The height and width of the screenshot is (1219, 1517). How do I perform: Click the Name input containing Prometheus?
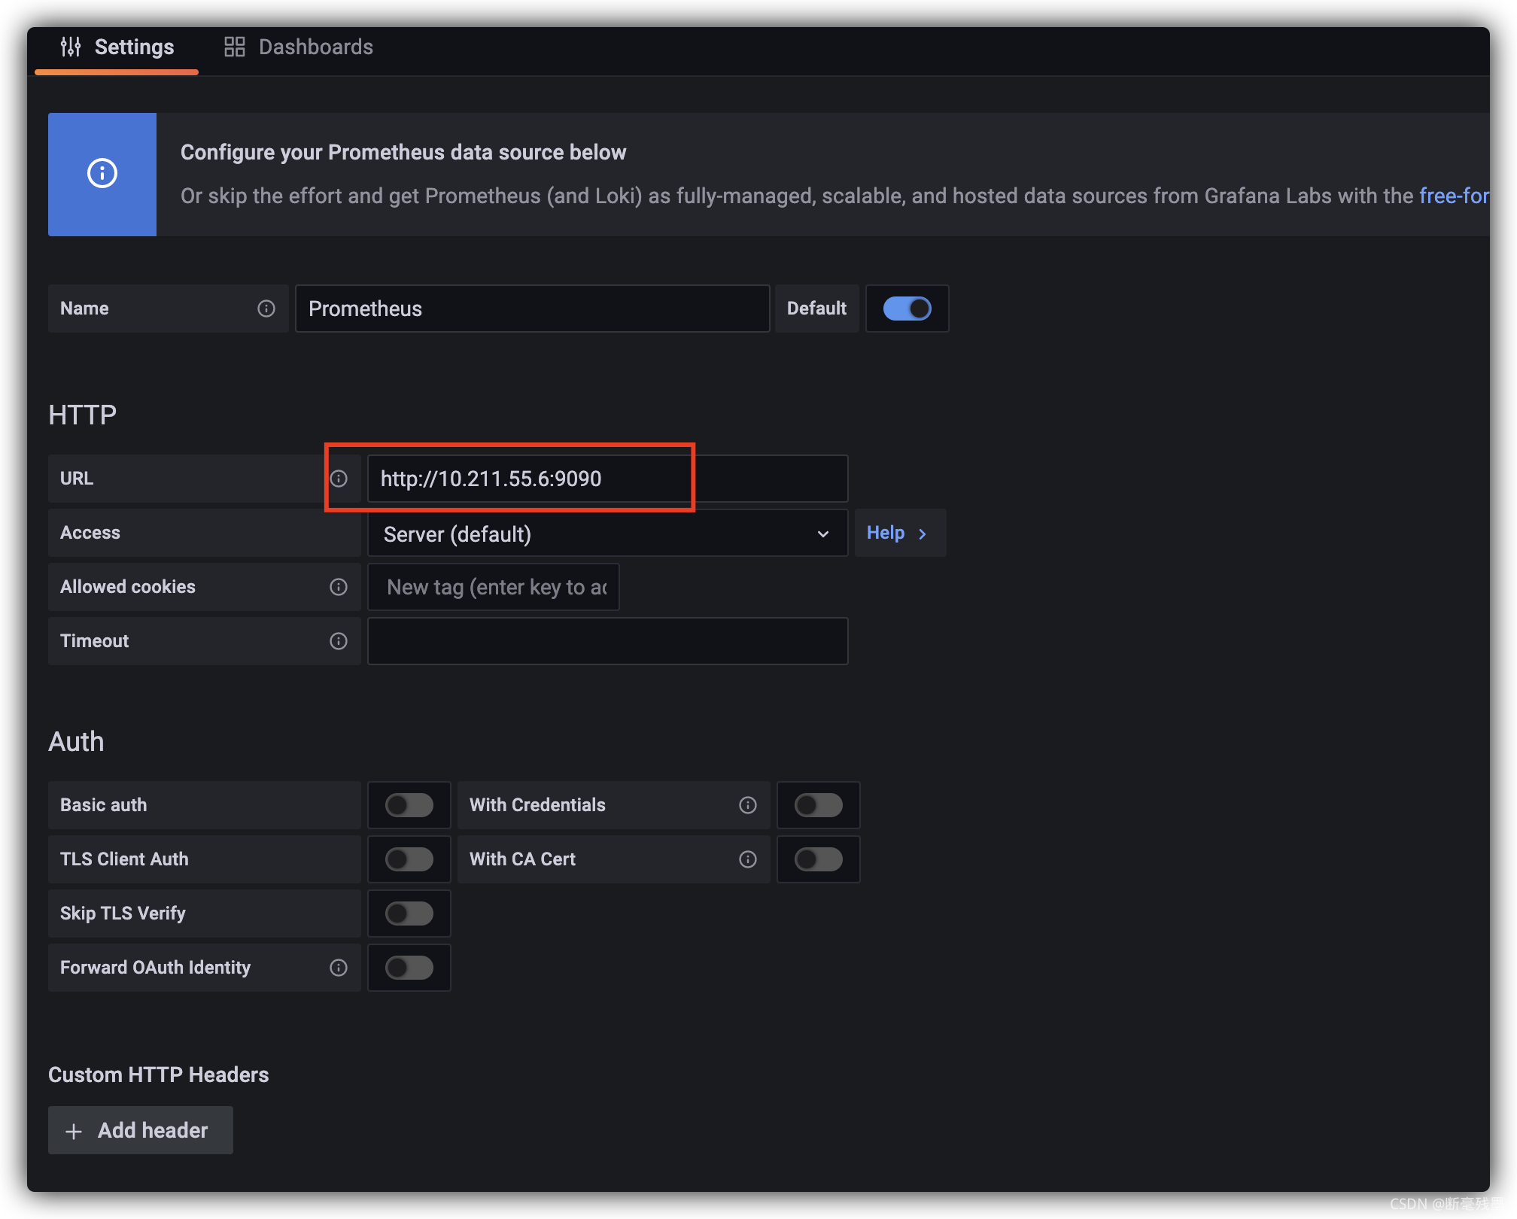coord(533,309)
